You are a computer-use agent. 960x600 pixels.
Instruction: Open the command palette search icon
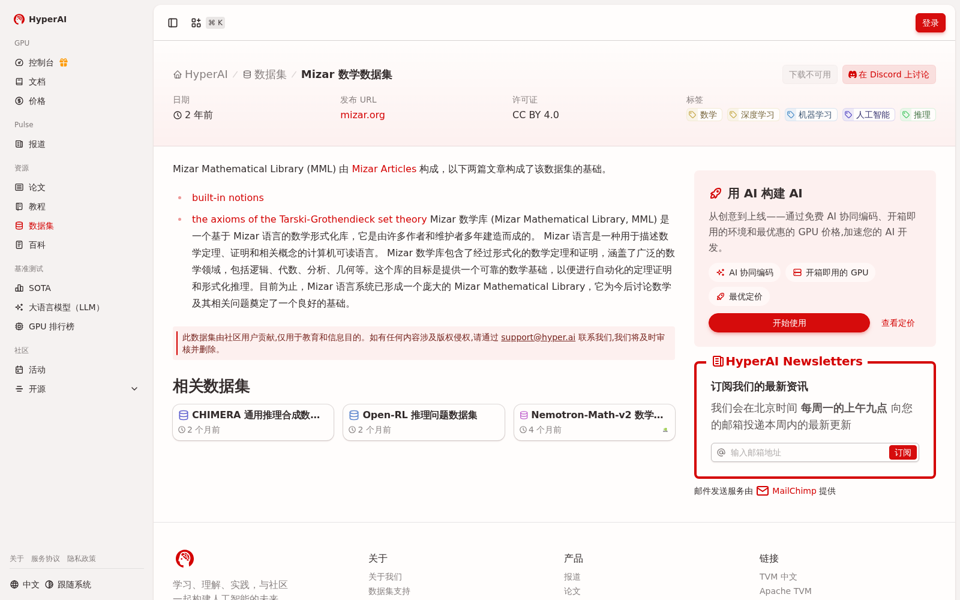(196, 23)
